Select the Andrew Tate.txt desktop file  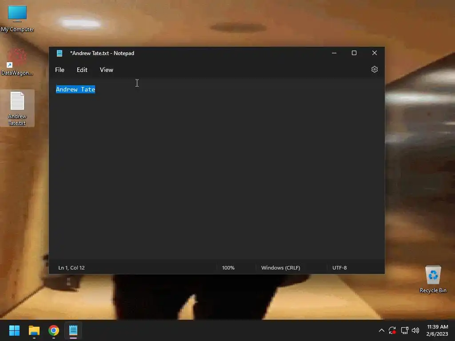17,108
